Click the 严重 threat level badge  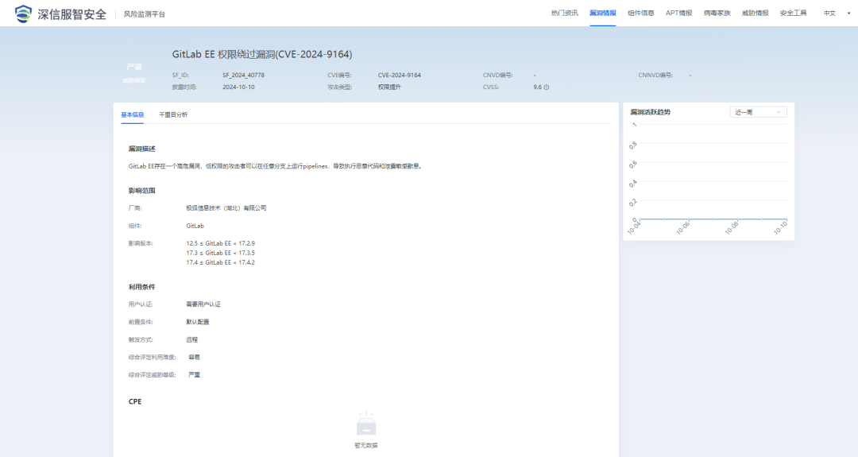click(134, 68)
